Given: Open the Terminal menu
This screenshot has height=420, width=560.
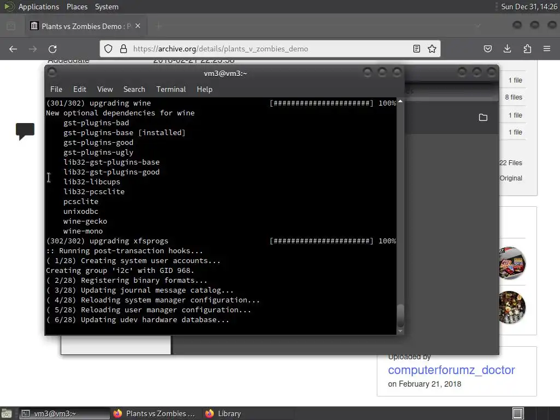Looking at the screenshot, I should [171, 89].
